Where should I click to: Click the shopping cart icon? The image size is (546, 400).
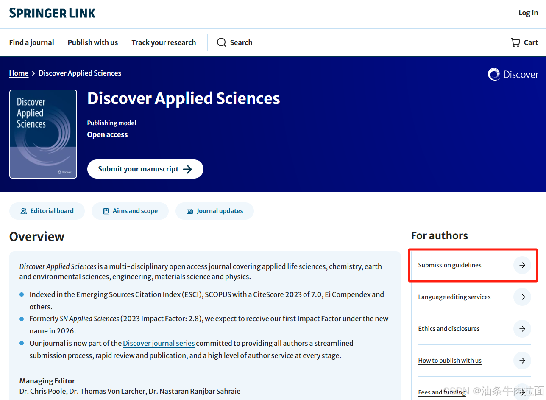click(515, 42)
